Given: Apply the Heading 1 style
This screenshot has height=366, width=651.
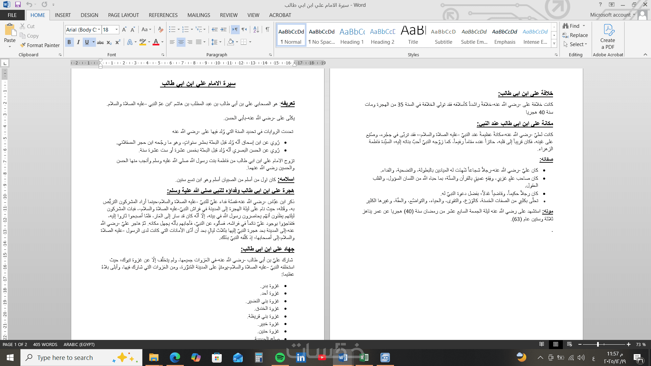Looking at the screenshot, I should (x=352, y=36).
